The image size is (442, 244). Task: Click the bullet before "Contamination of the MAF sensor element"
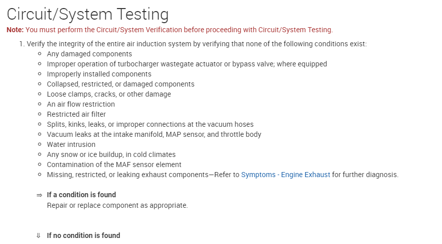point(39,165)
